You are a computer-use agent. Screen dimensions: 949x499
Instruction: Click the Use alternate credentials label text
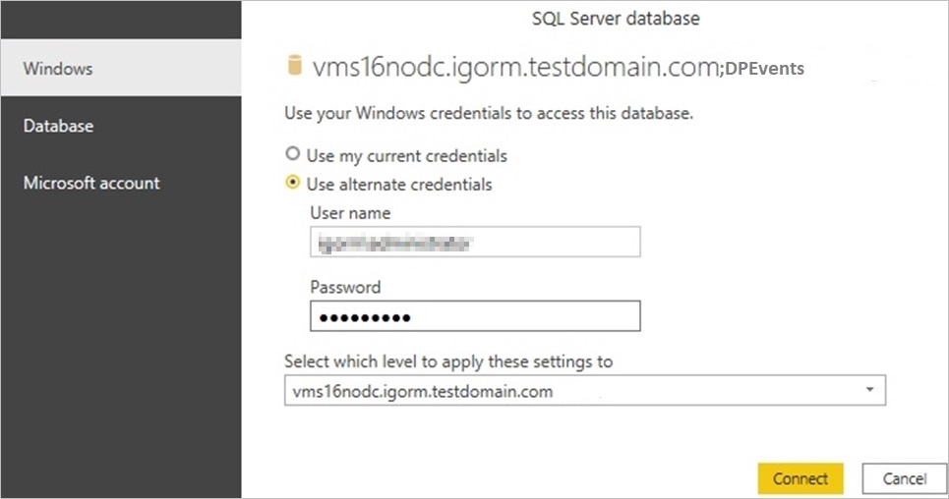[x=399, y=184]
